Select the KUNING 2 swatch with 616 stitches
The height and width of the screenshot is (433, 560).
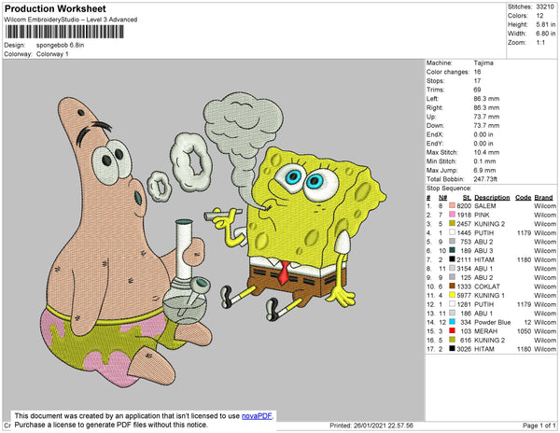452,340
